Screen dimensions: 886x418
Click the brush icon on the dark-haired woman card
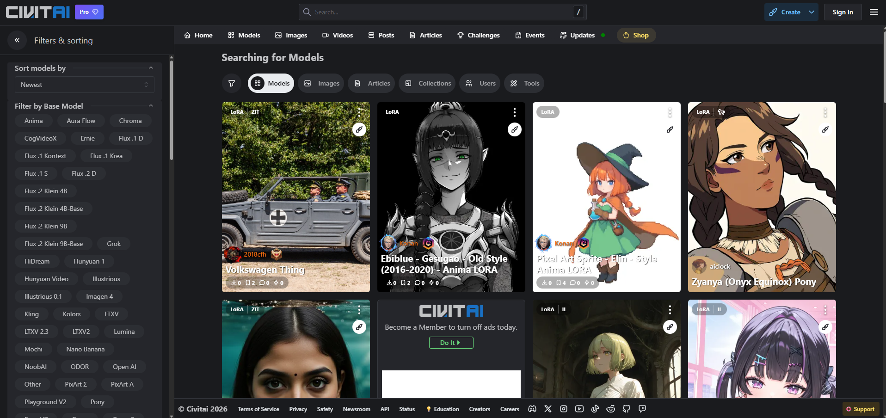(359, 327)
